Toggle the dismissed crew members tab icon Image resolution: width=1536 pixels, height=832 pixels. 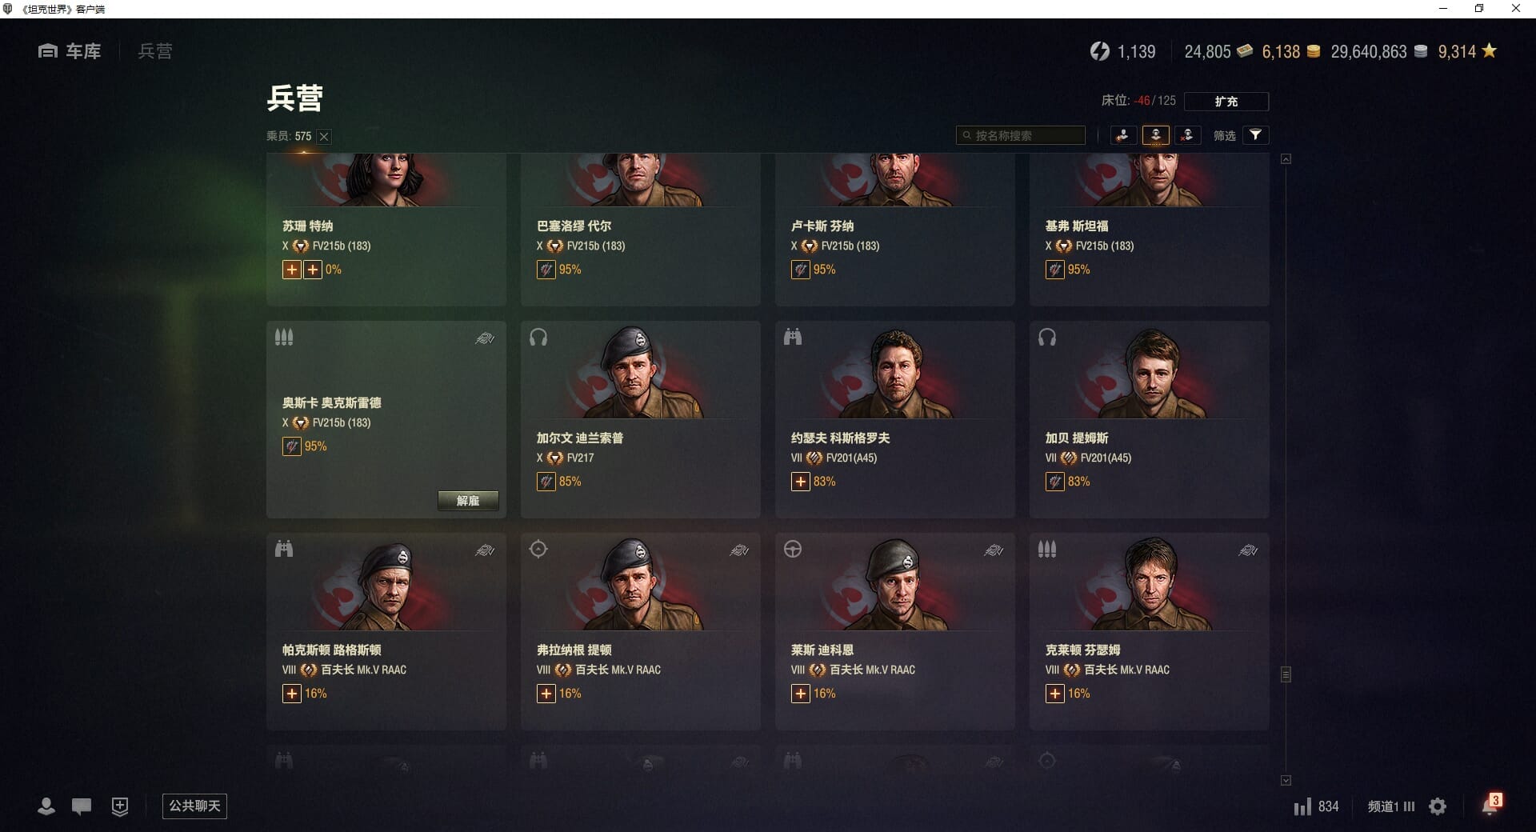1187,135
